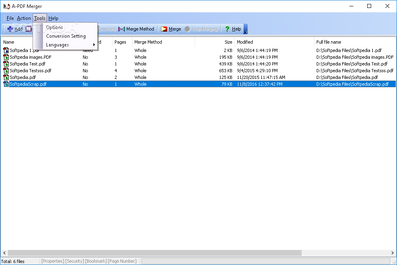This screenshot has width=397, height=265.
Task: Click horizontal scrollbar right arrow
Action: [x=393, y=253]
